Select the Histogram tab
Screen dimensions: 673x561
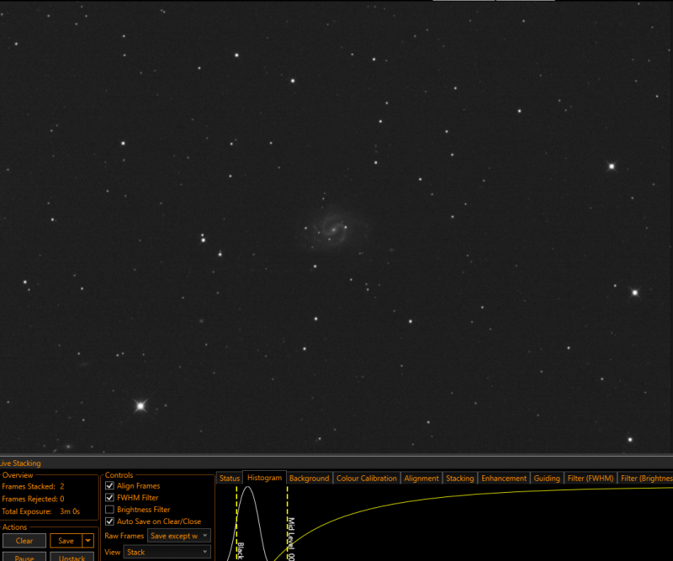(264, 478)
